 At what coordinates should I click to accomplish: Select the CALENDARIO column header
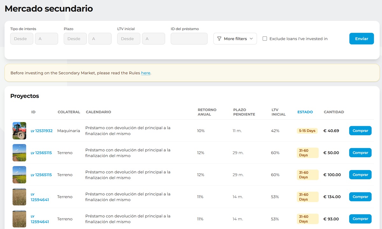98,112
